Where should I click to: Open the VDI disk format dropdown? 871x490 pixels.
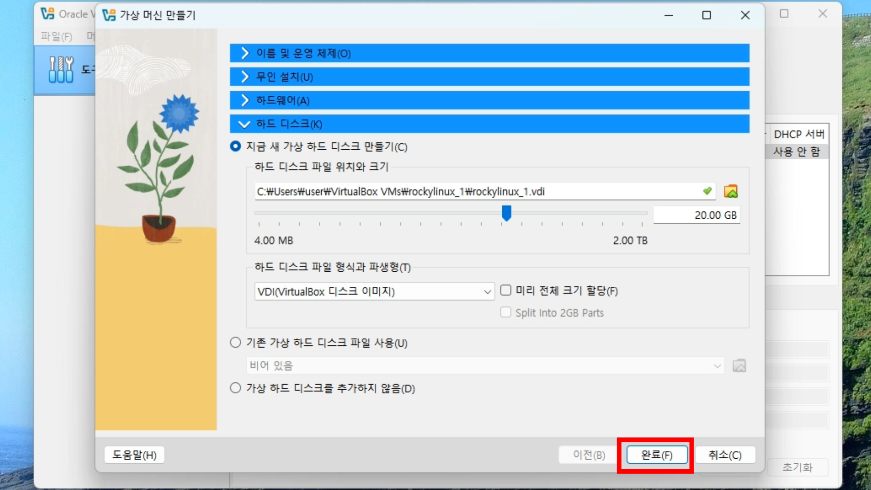374,291
